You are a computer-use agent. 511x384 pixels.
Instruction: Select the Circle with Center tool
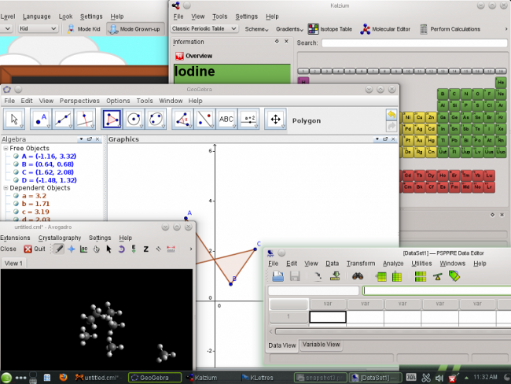134,119
